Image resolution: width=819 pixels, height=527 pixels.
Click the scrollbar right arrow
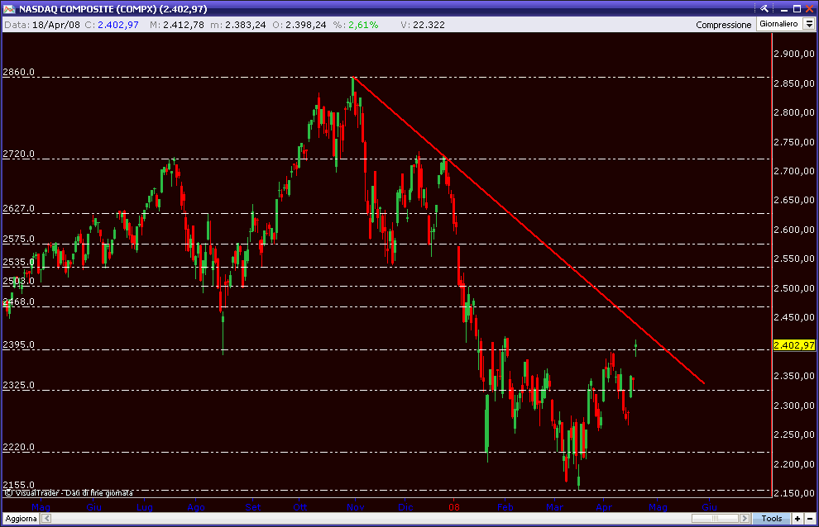click(746, 518)
